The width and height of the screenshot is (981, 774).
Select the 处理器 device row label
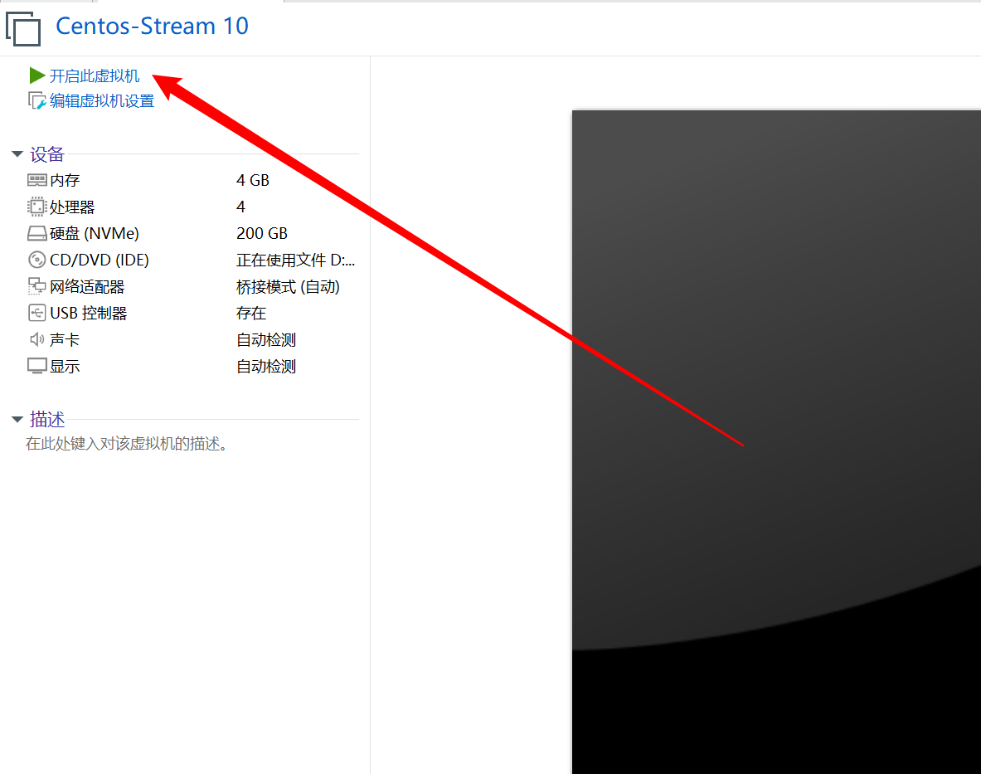point(73,207)
